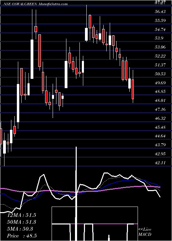Click the 42.11 price axis label
The width and height of the screenshot is (172, 241).
click(160, 163)
